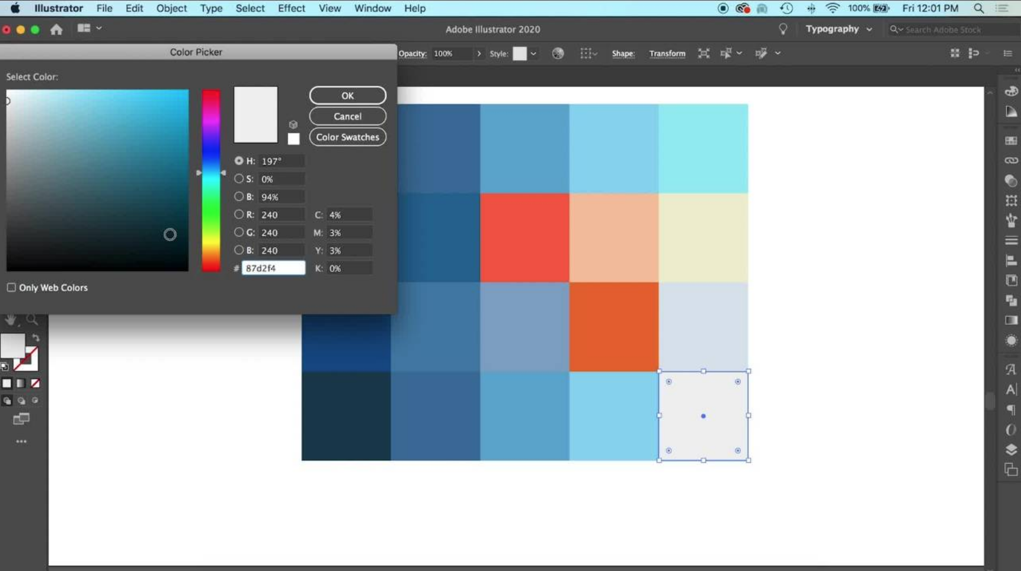Select the H hue radio button

tap(239, 160)
